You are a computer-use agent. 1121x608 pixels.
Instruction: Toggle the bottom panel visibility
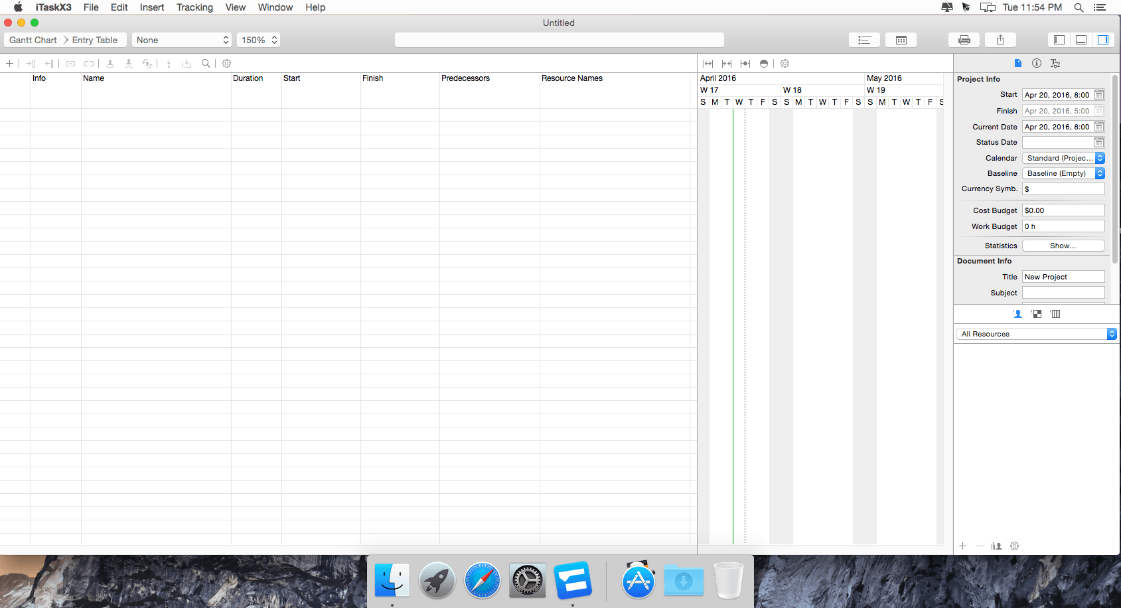(1081, 40)
